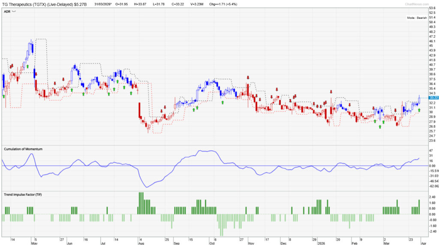Click the Oct month label

coord(212,243)
